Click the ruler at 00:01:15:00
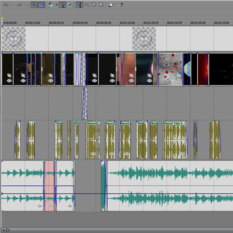 click(x=127, y=23)
